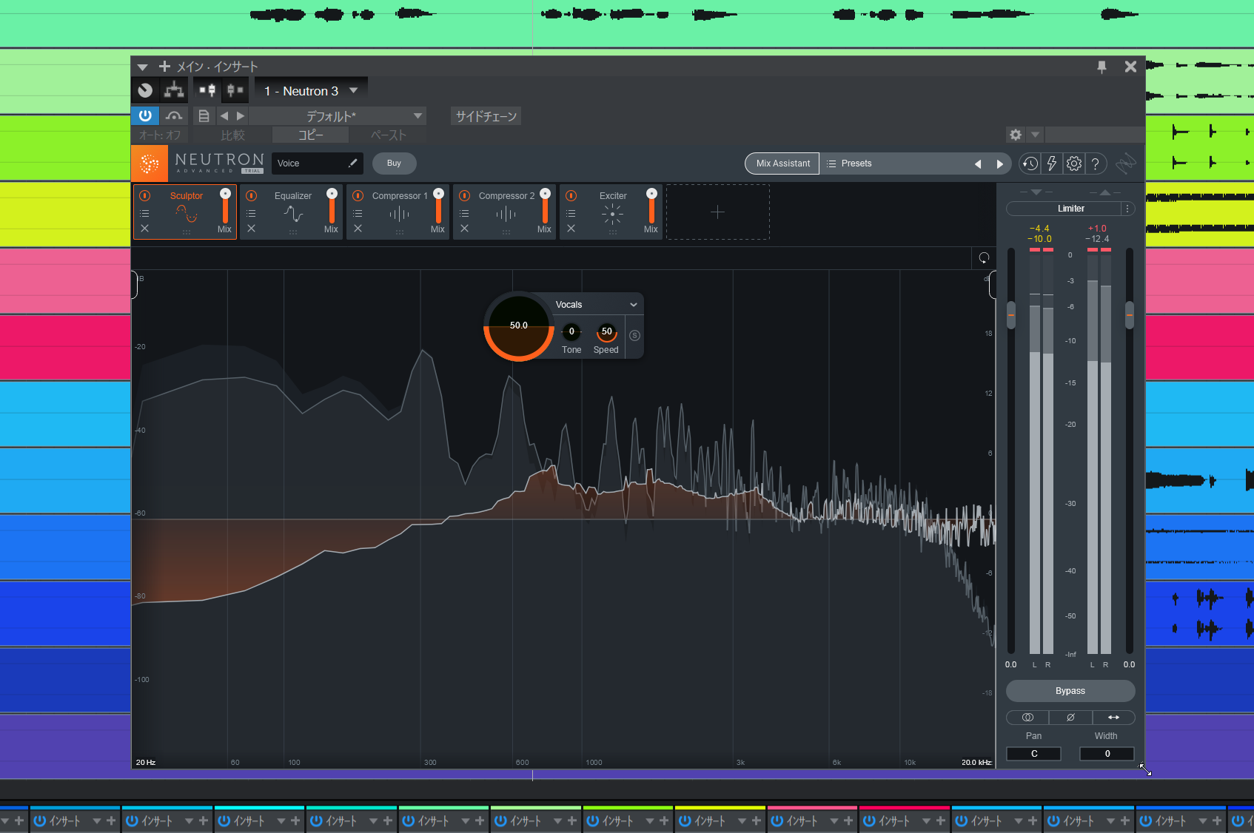Image resolution: width=1254 pixels, height=833 pixels.
Task: Open the channel routing editor icon
Action: click(x=174, y=90)
